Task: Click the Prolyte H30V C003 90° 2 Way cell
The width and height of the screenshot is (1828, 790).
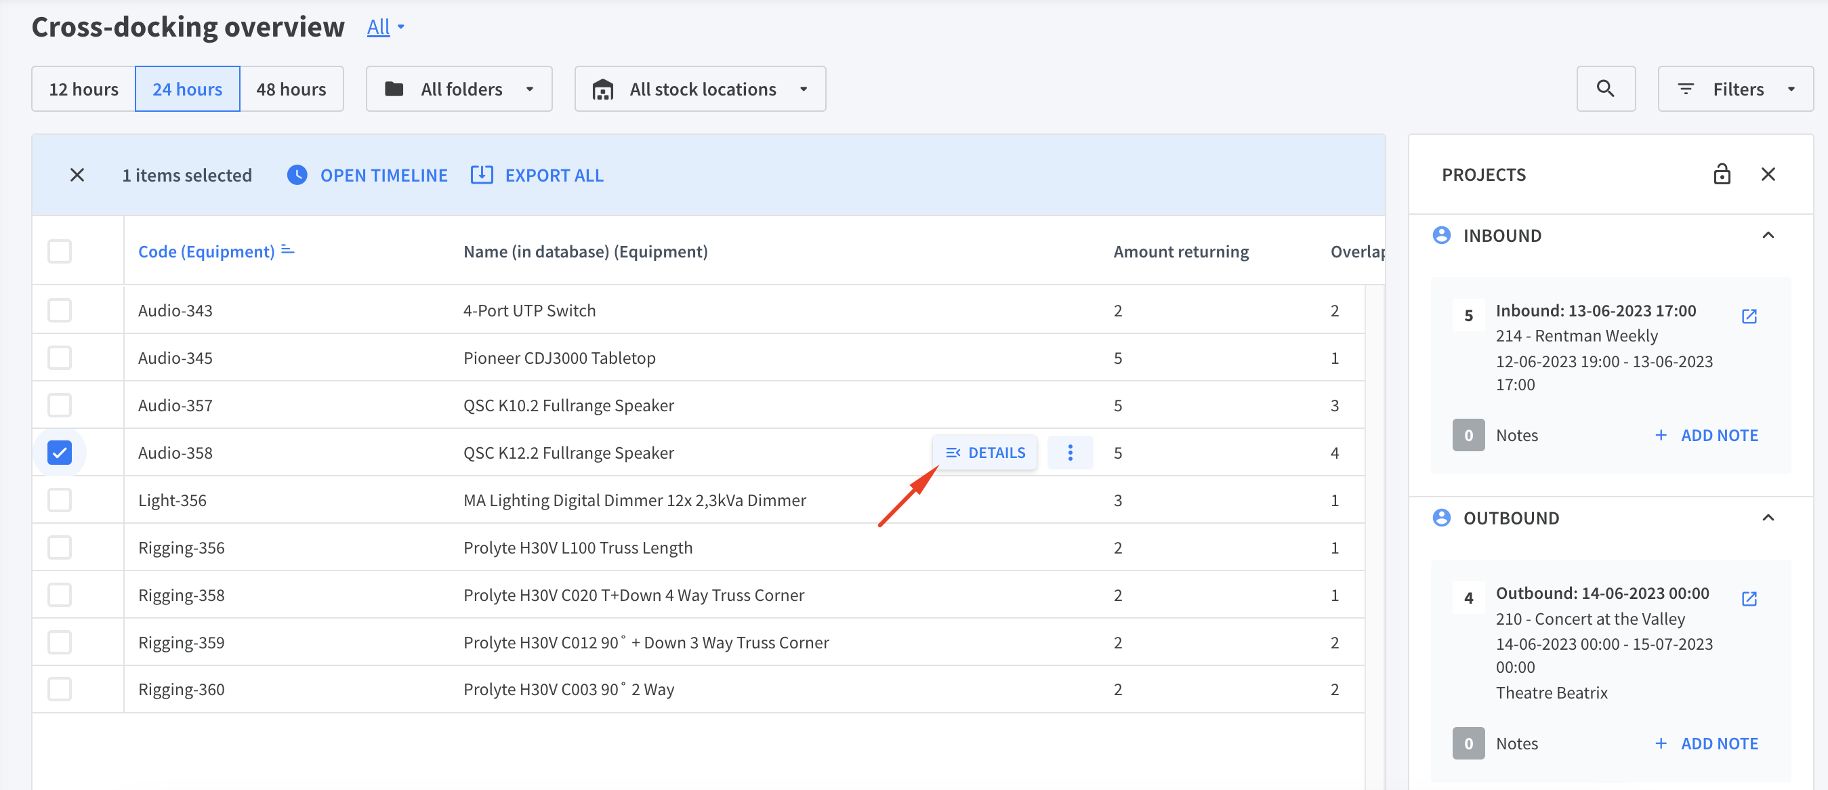Action: [568, 689]
